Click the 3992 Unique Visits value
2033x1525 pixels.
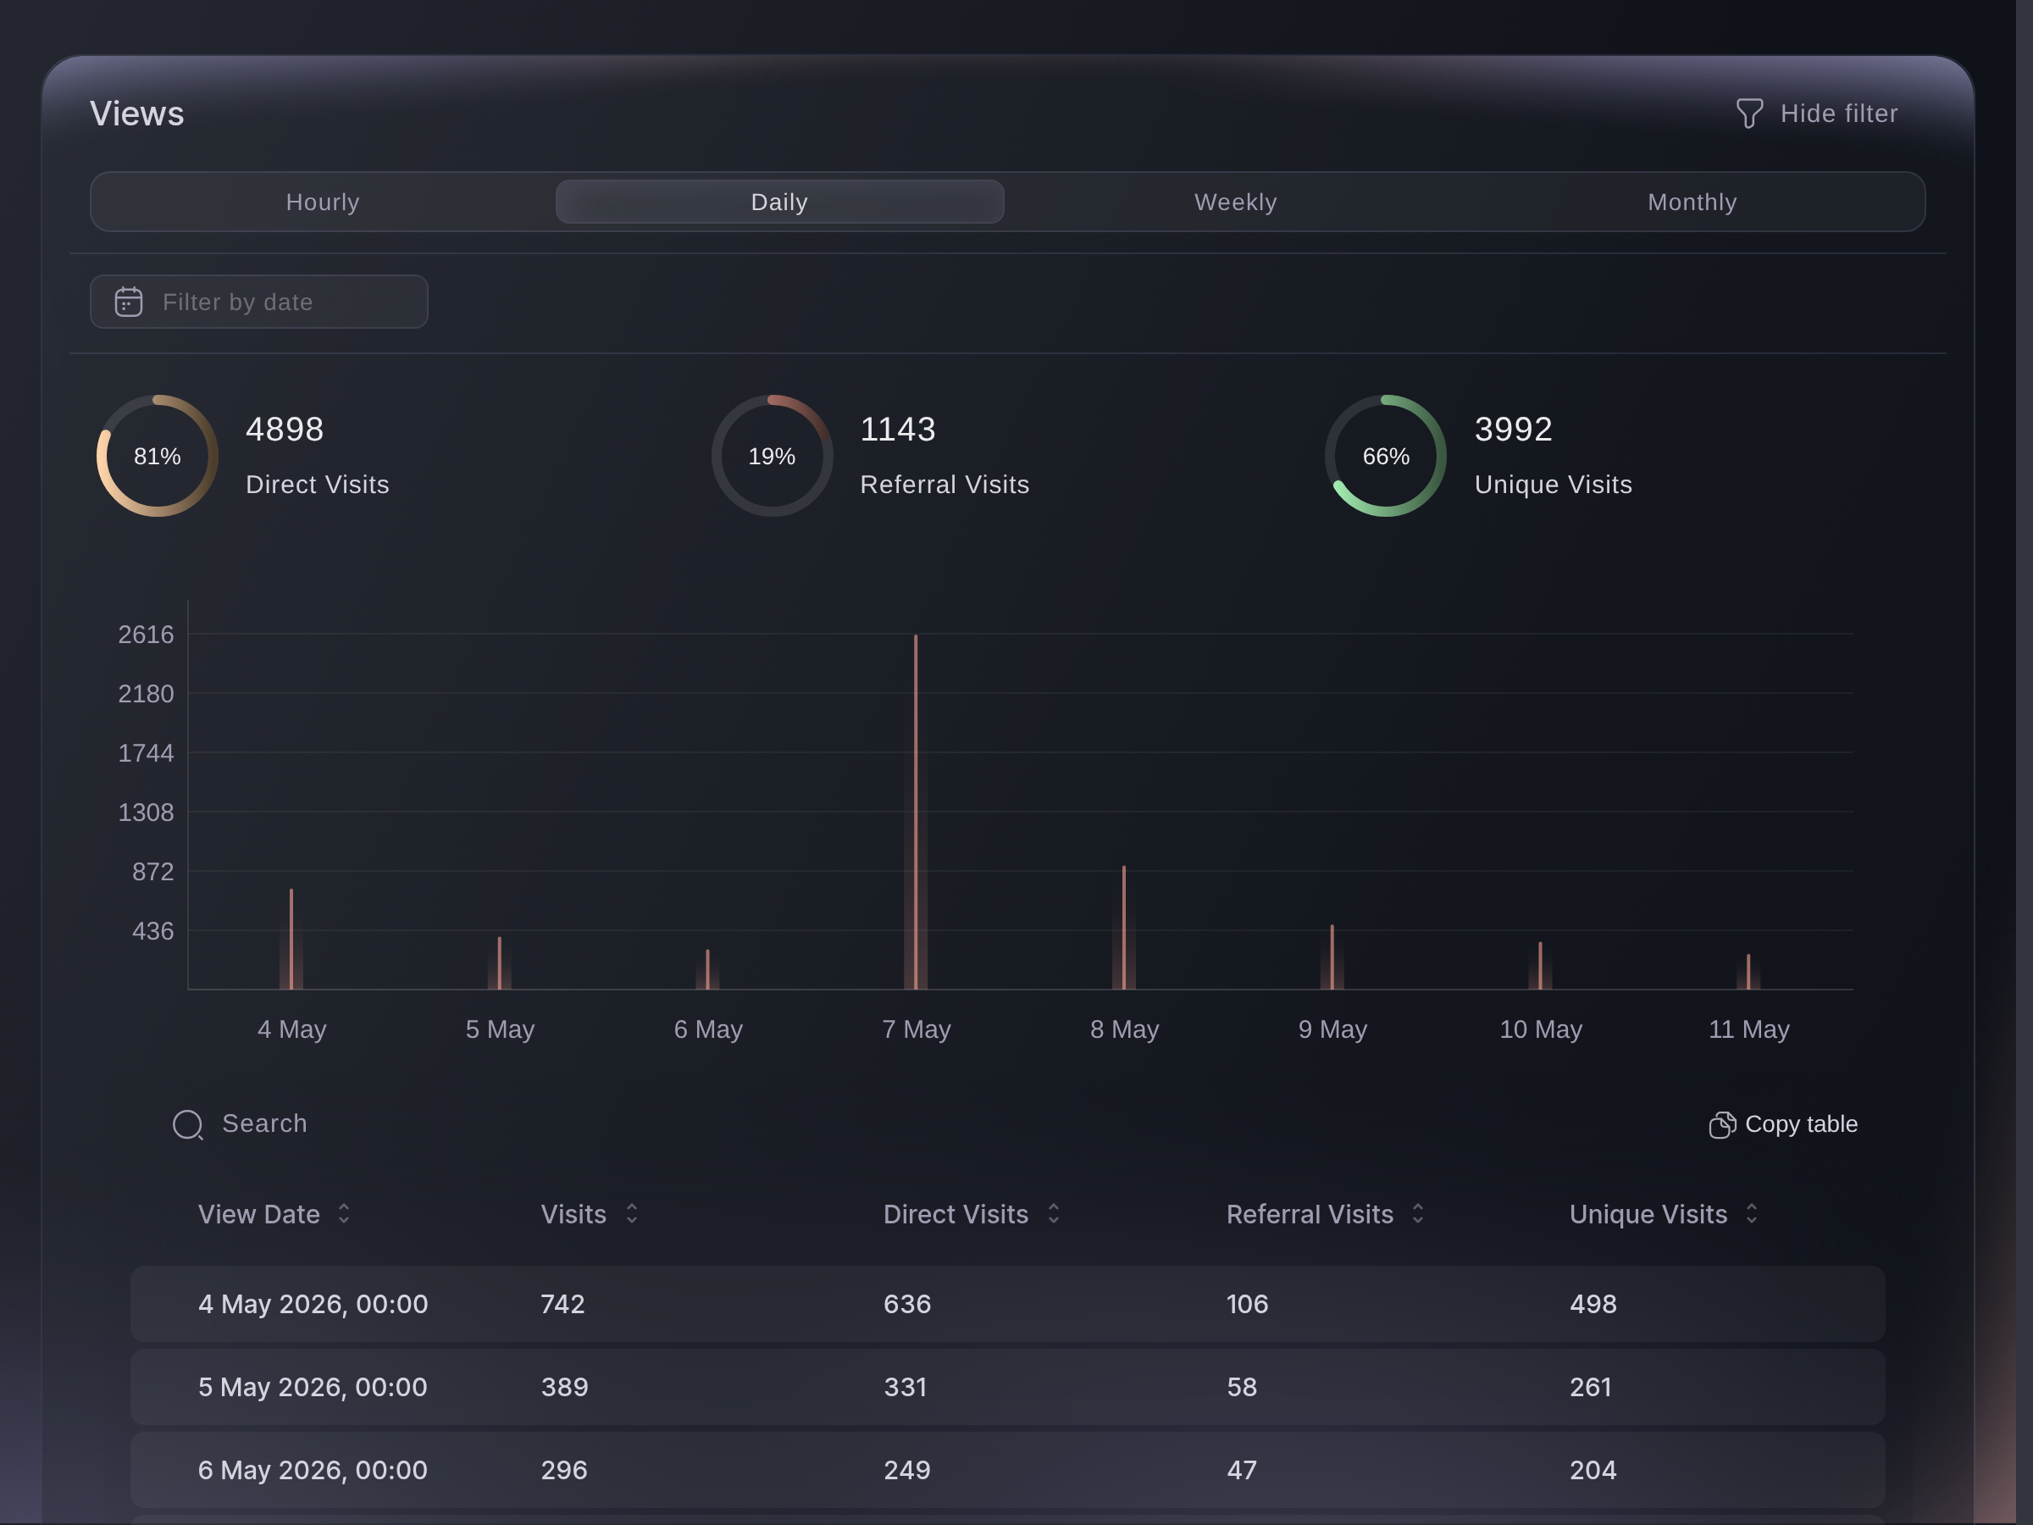[x=1514, y=430]
